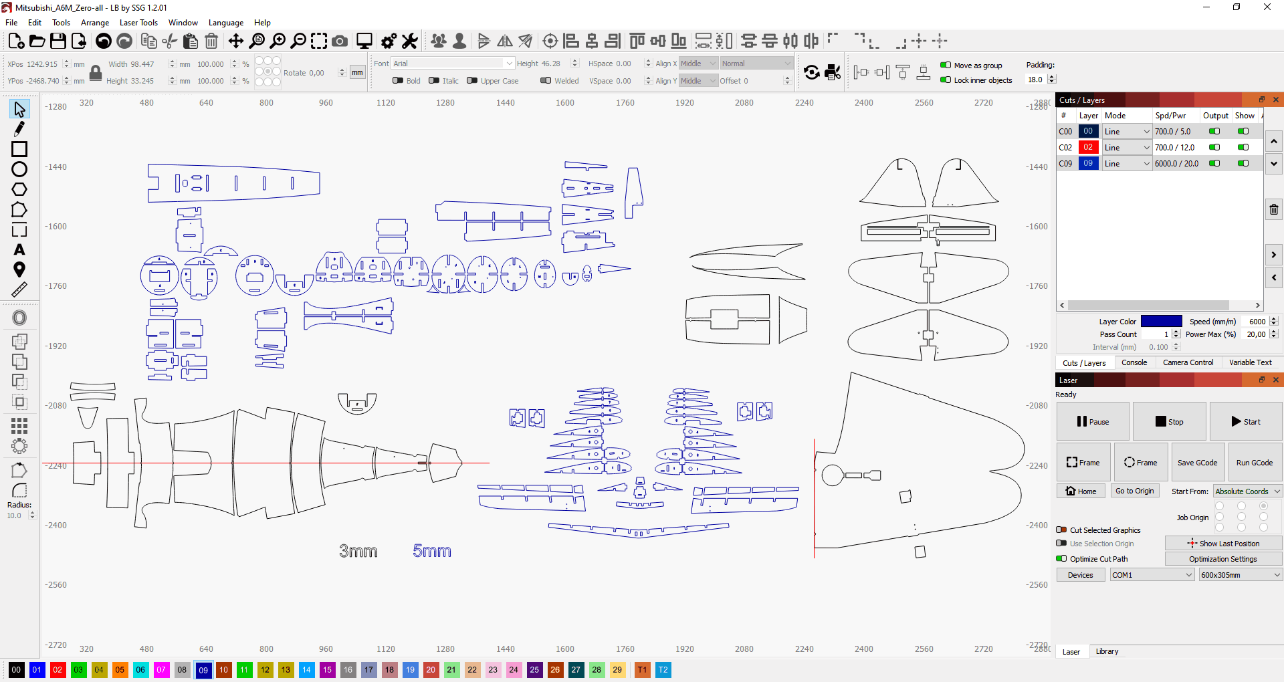
Task: Click the Grid Array tool icon
Action: [19, 426]
